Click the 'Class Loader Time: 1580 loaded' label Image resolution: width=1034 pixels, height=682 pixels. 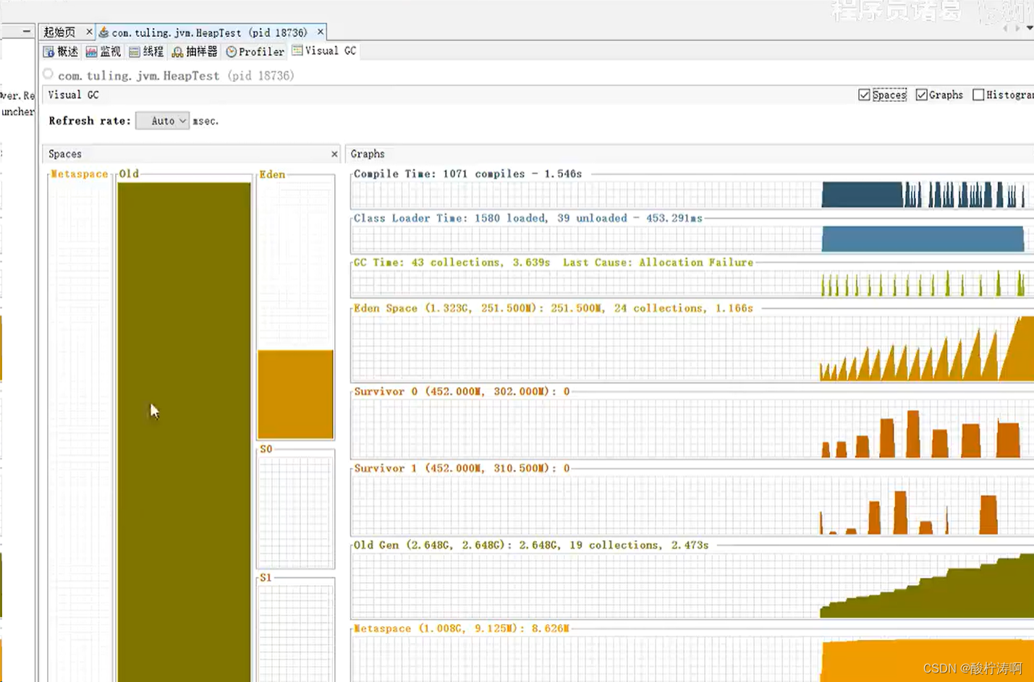coord(527,218)
